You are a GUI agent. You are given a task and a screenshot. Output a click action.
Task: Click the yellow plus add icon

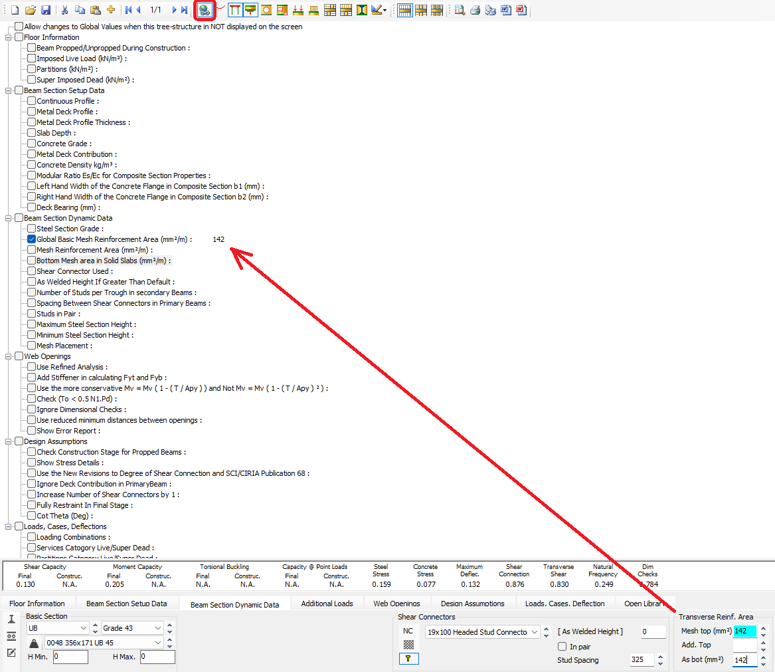click(x=111, y=10)
